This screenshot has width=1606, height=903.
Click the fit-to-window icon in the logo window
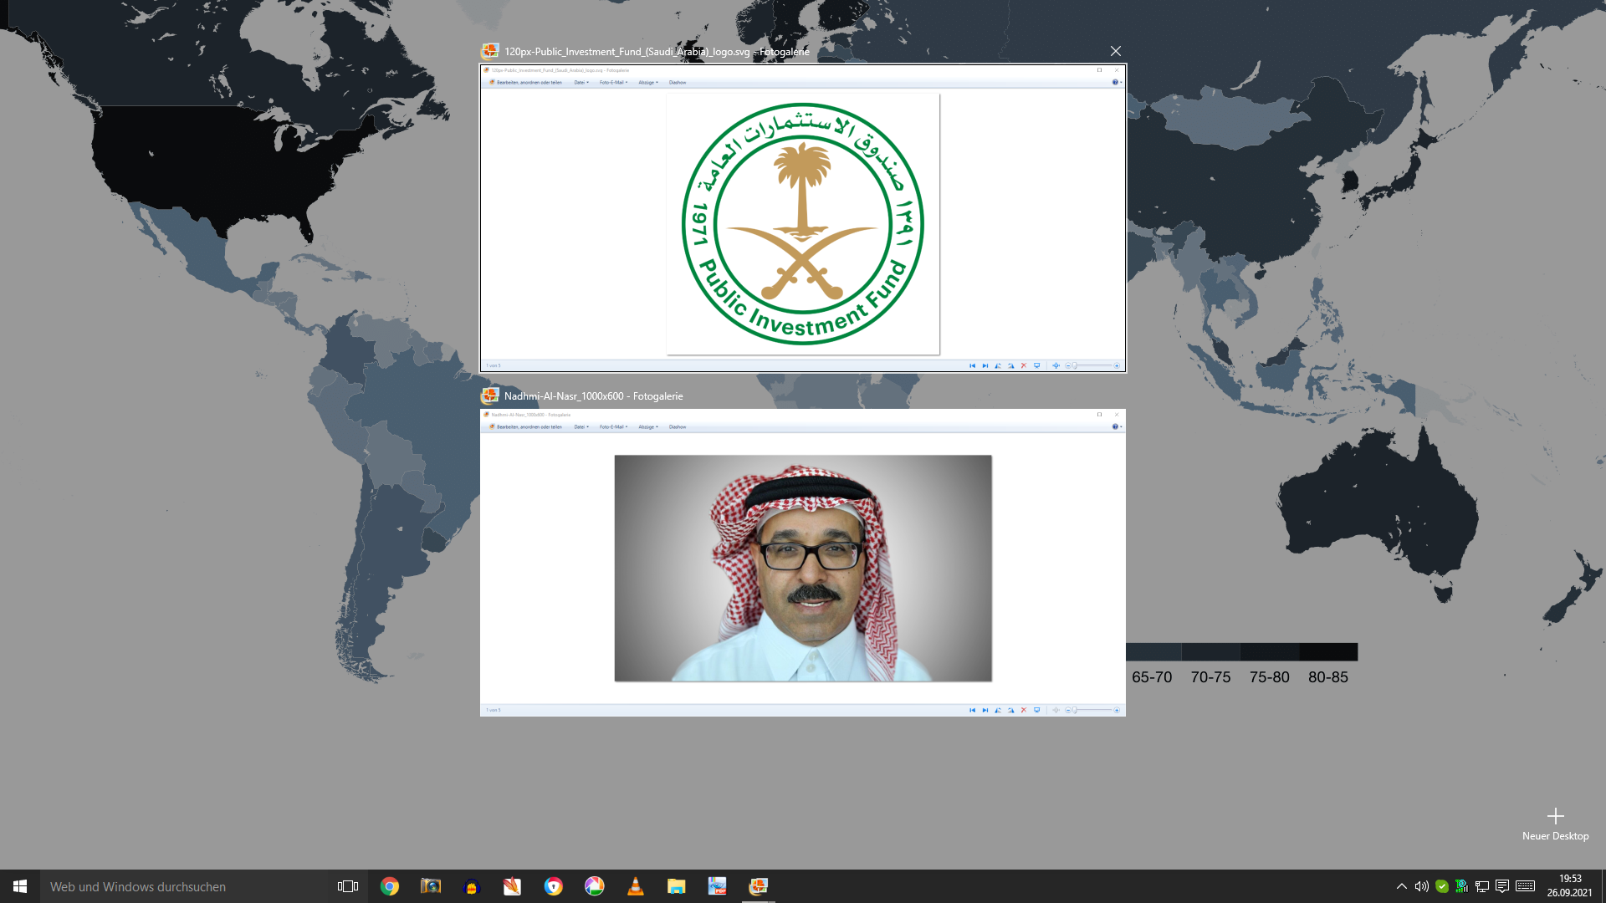1056,365
